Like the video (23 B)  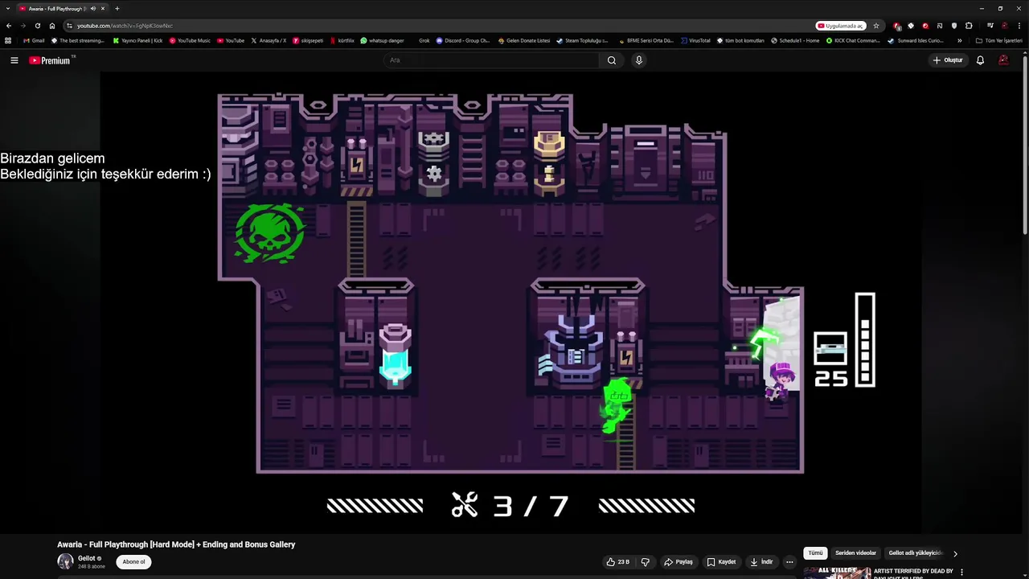(x=618, y=562)
